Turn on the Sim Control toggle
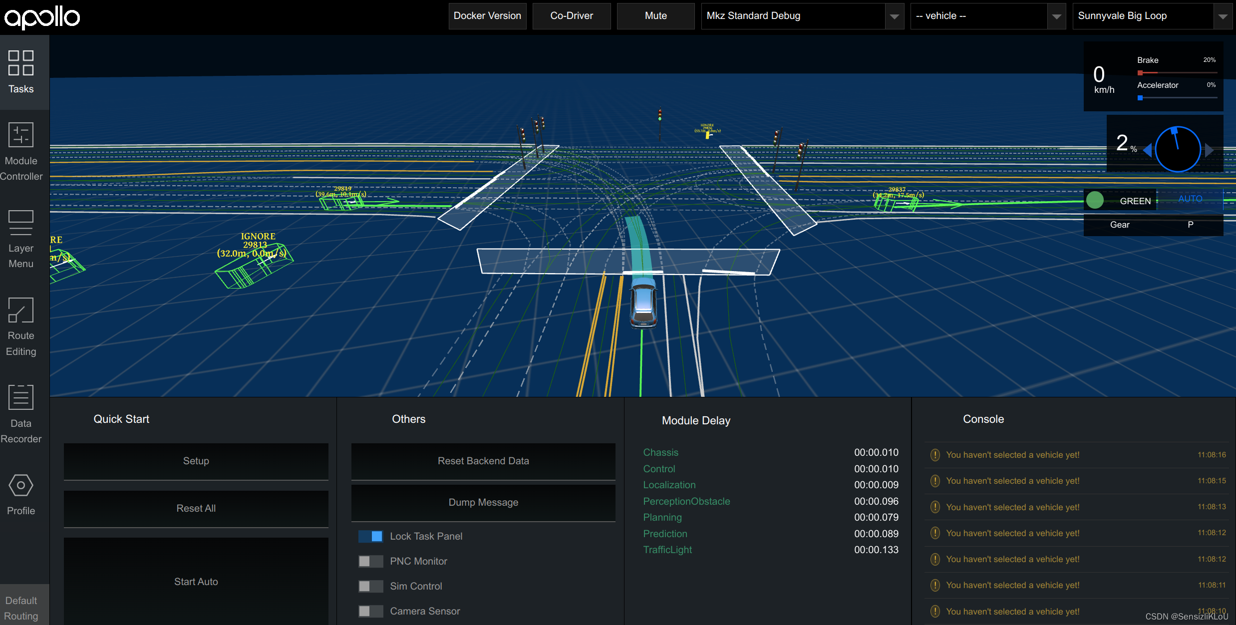 (x=371, y=586)
